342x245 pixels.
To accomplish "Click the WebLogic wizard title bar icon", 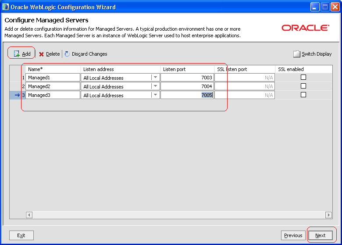I will [x=5, y=7].
